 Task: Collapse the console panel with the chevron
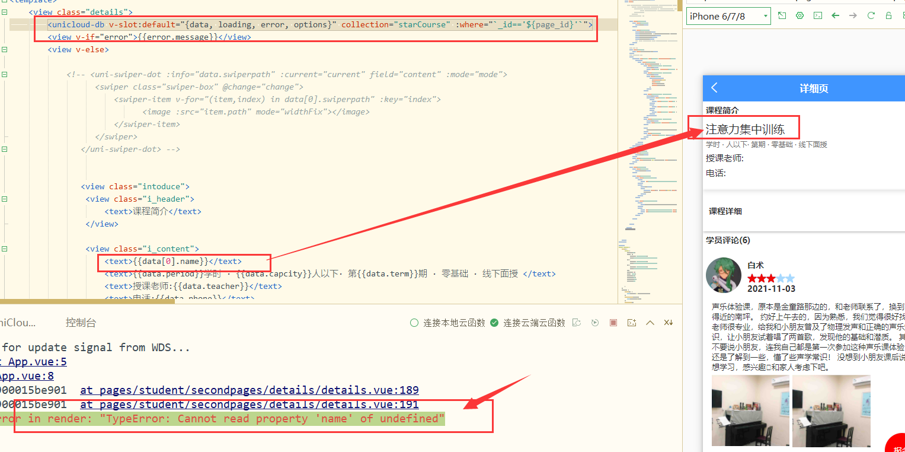[650, 322]
